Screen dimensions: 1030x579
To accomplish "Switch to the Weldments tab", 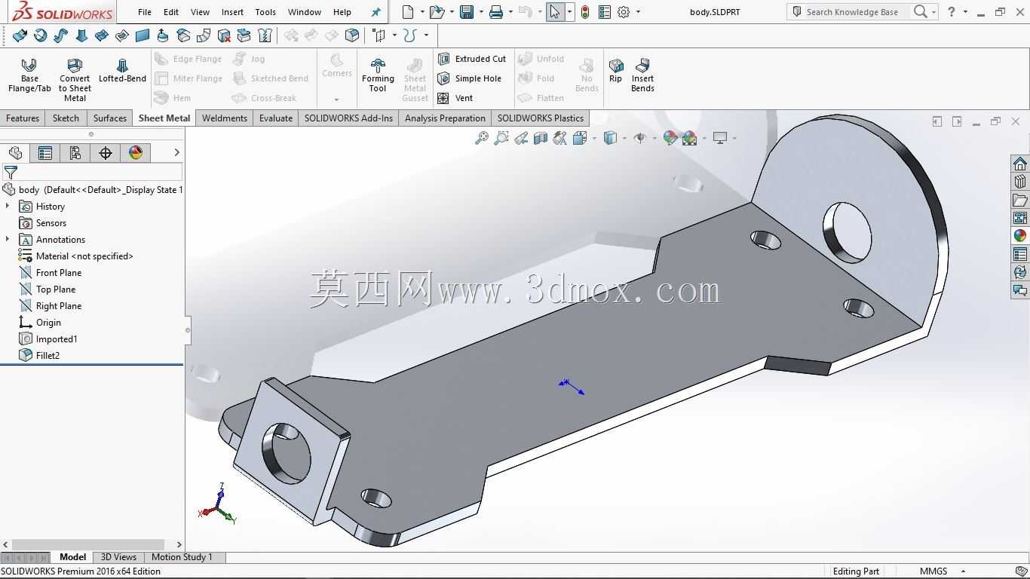I will (225, 118).
